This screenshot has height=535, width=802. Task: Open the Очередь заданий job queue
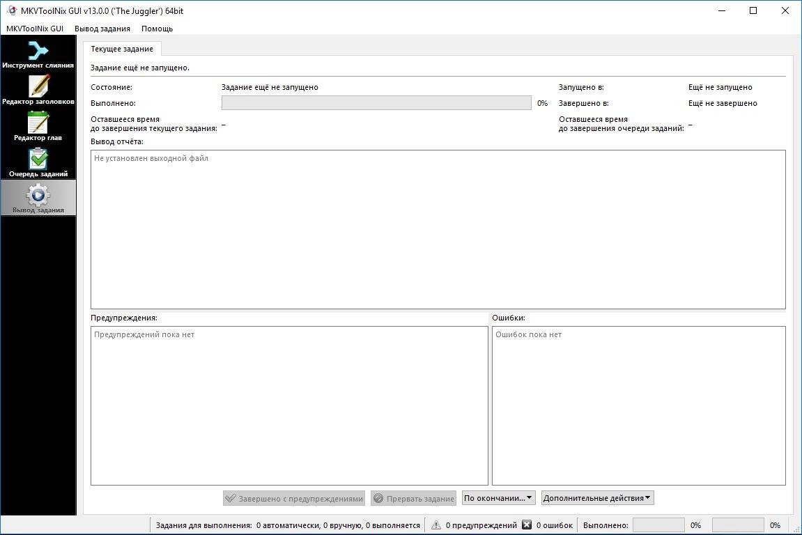coord(38,162)
